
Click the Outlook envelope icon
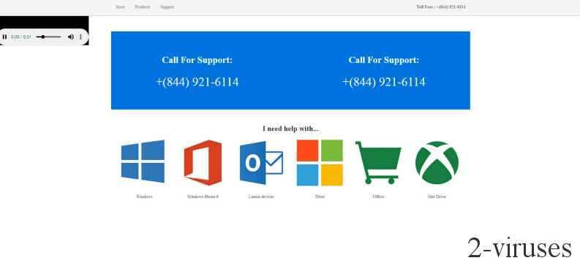(261, 162)
